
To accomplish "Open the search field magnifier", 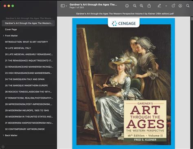I will click(188, 6).
